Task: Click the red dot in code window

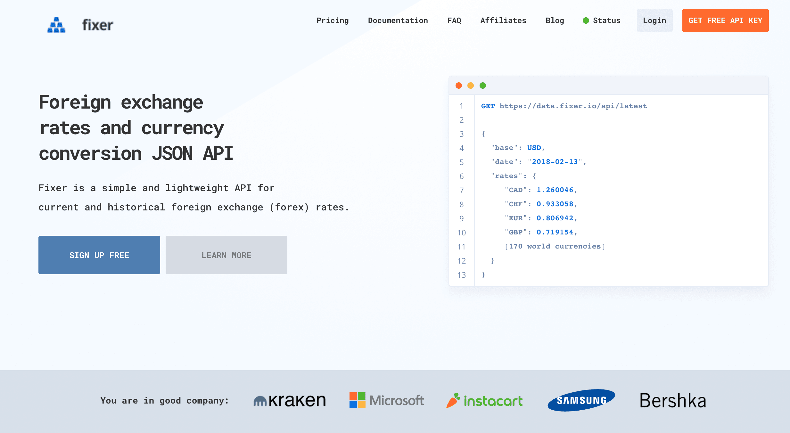Action: click(459, 86)
